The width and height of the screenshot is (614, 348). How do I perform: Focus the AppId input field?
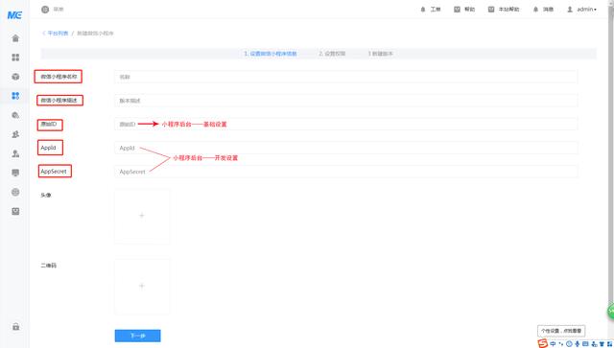(345, 148)
